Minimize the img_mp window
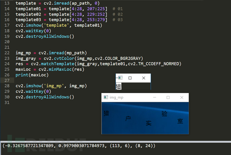 (x=155, y=97)
